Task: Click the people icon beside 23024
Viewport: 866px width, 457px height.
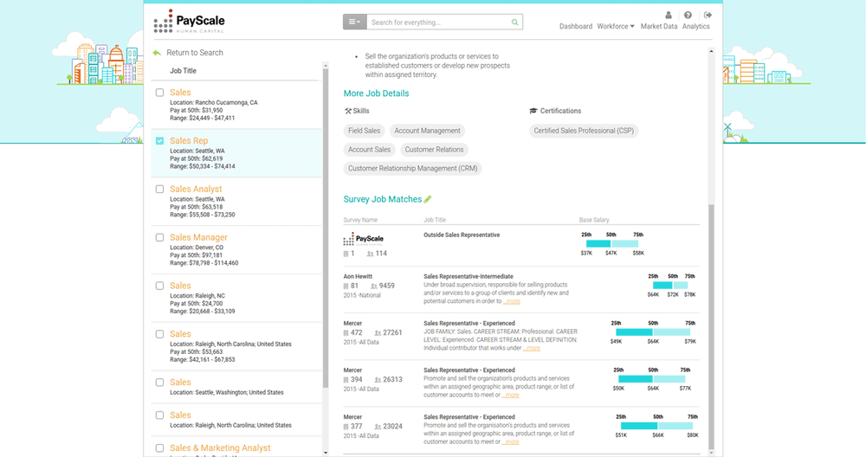Action: tap(378, 428)
